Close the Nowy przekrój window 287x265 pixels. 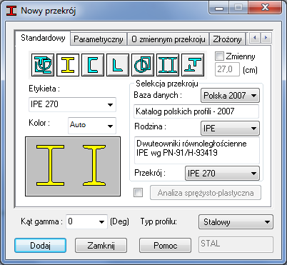(266, 8)
